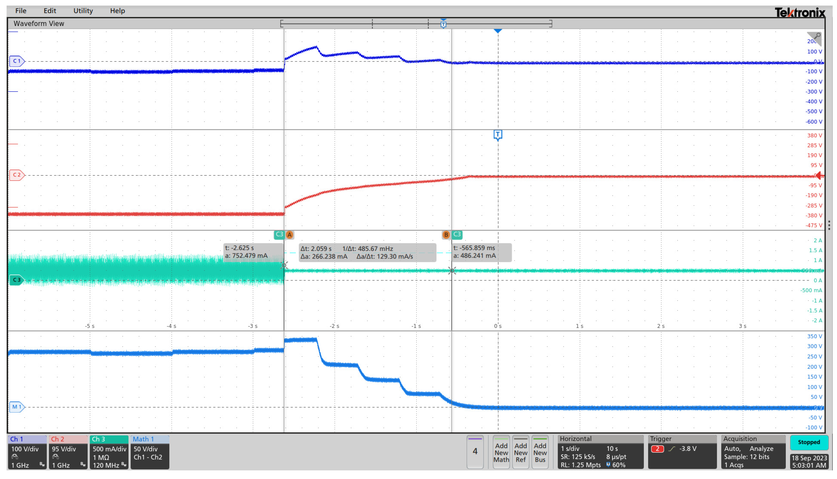The height and width of the screenshot is (479, 837).
Task: Select the M1 math waveform handle
Action: pyautogui.click(x=16, y=407)
